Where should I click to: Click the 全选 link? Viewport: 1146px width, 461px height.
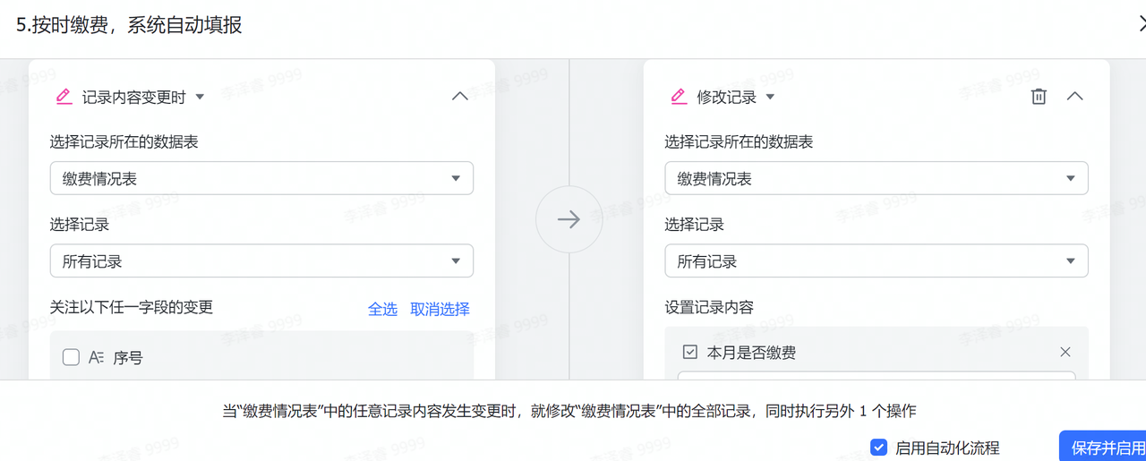pos(382,309)
